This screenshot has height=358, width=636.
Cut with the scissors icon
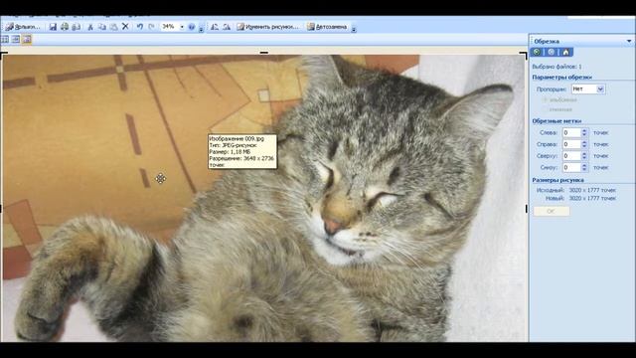[90, 27]
